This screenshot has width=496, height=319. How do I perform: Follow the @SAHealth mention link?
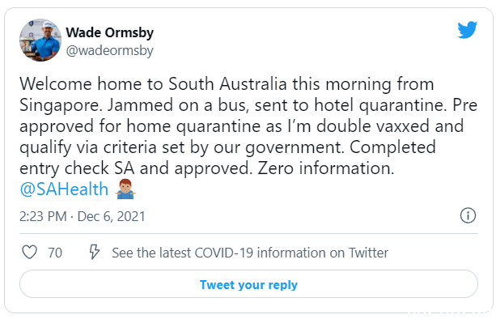click(x=64, y=189)
